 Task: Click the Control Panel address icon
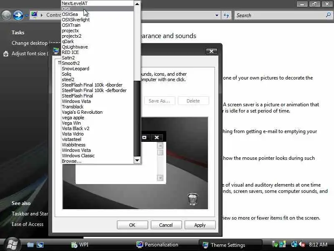34,15
